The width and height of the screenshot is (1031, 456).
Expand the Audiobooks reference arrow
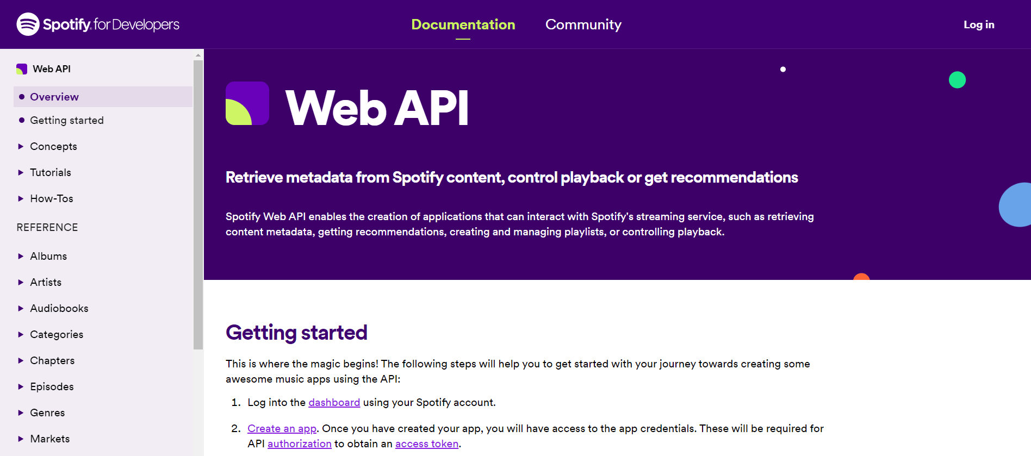pos(21,308)
